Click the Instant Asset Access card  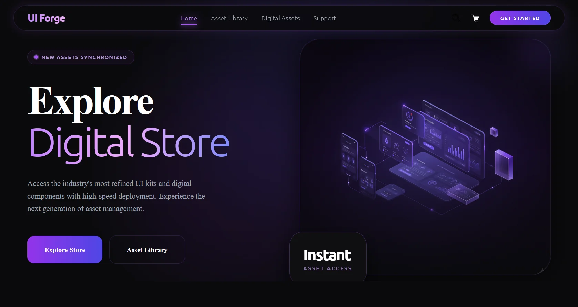coord(328,257)
